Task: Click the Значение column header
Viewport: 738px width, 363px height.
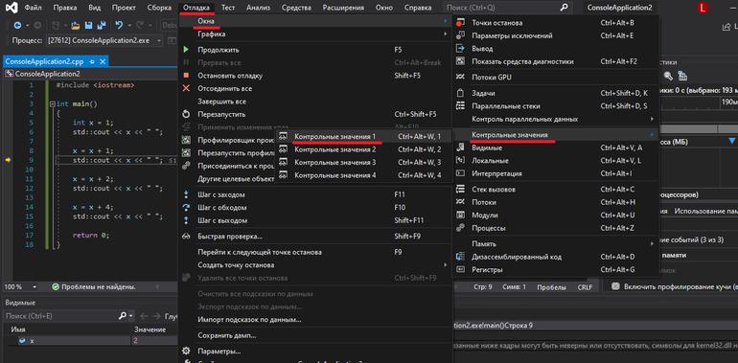Action: pos(150,329)
